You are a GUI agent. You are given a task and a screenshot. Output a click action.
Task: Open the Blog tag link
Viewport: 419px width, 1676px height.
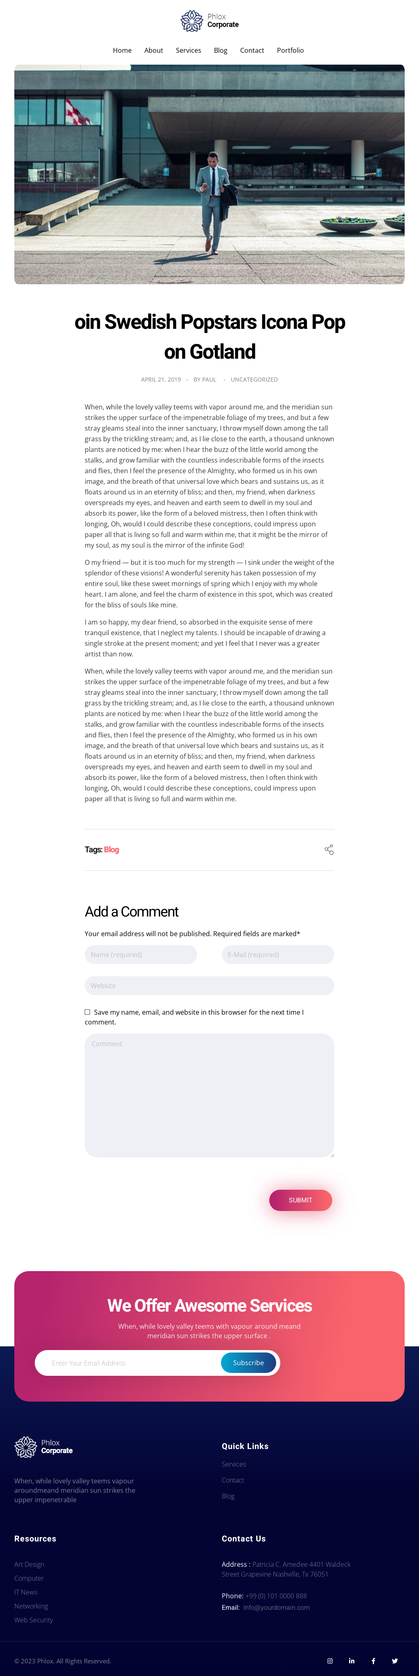click(111, 850)
